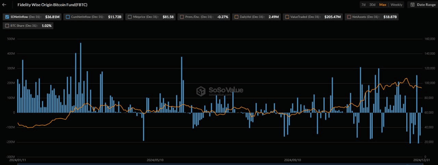This screenshot has width=438, height=165.
Task: Click the $205.47M value traded figure
Action: click(333, 16)
